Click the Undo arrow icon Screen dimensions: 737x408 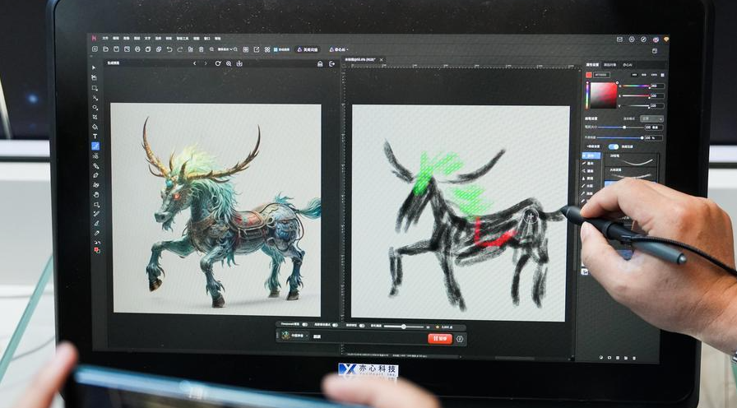[x=169, y=49]
